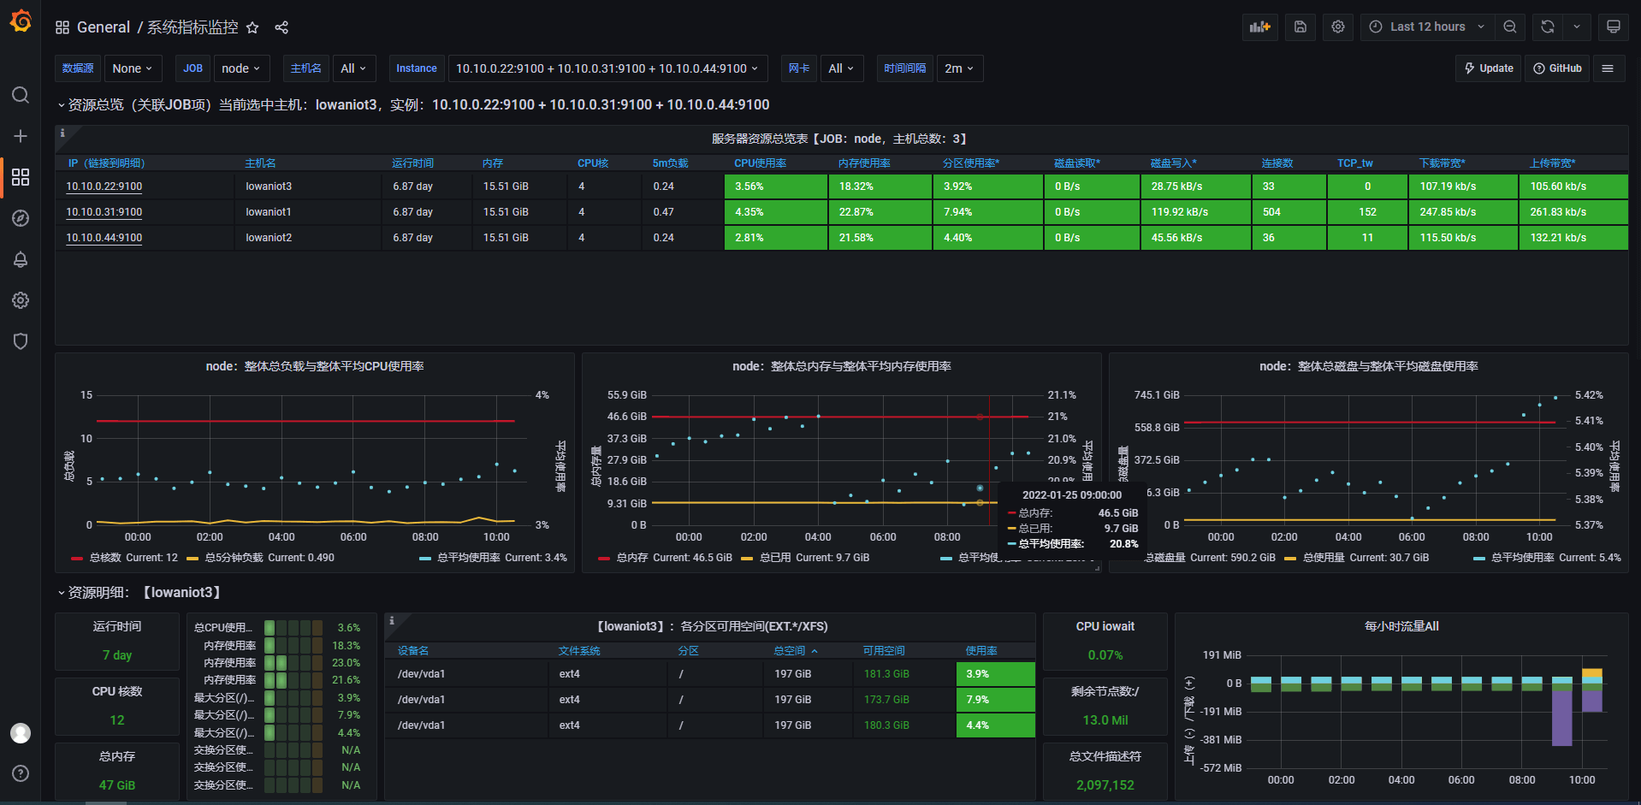This screenshot has width=1641, height=805.
Task: Open sidebar search magnifier
Action: coord(21,95)
